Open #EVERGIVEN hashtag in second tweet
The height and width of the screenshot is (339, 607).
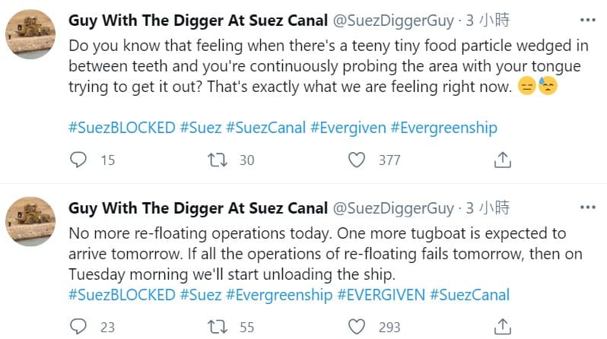pos(381,295)
